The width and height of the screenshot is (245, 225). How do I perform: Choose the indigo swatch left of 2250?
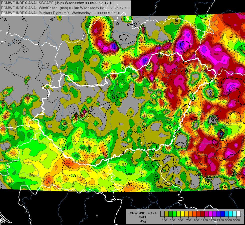click(219, 214)
